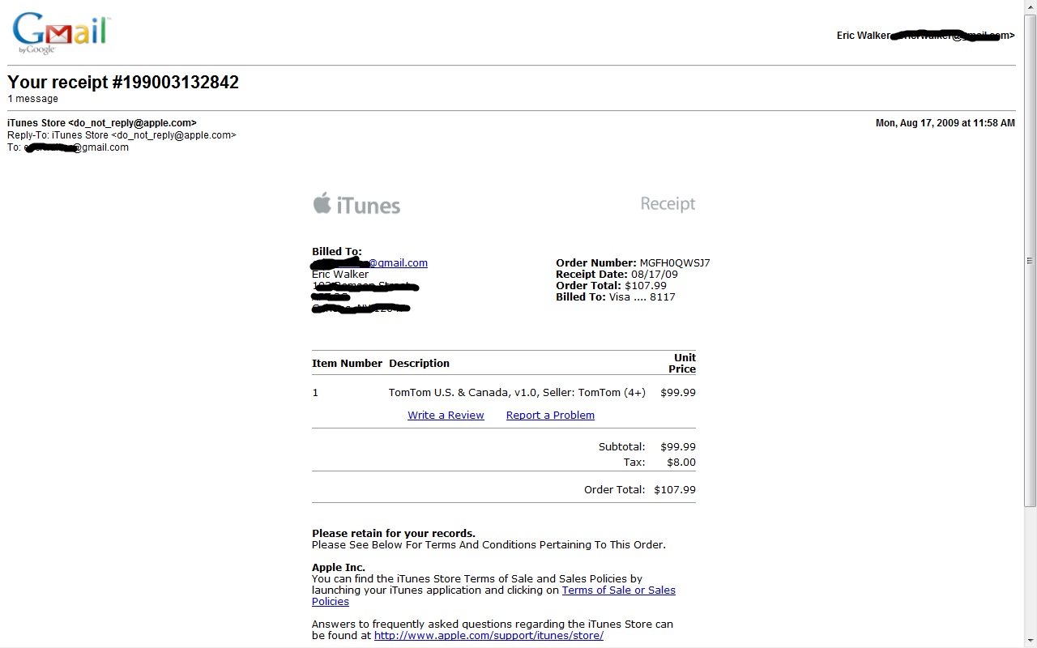Click sender 'iTunes Store <do_not_reply@apple.com>'
This screenshot has height=648, width=1037.
click(x=102, y=123)
